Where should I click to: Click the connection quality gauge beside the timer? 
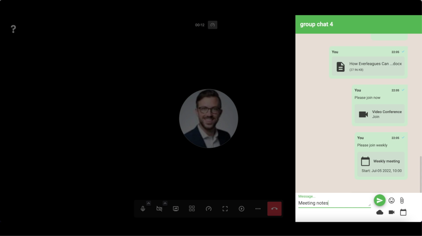[212, 25]
